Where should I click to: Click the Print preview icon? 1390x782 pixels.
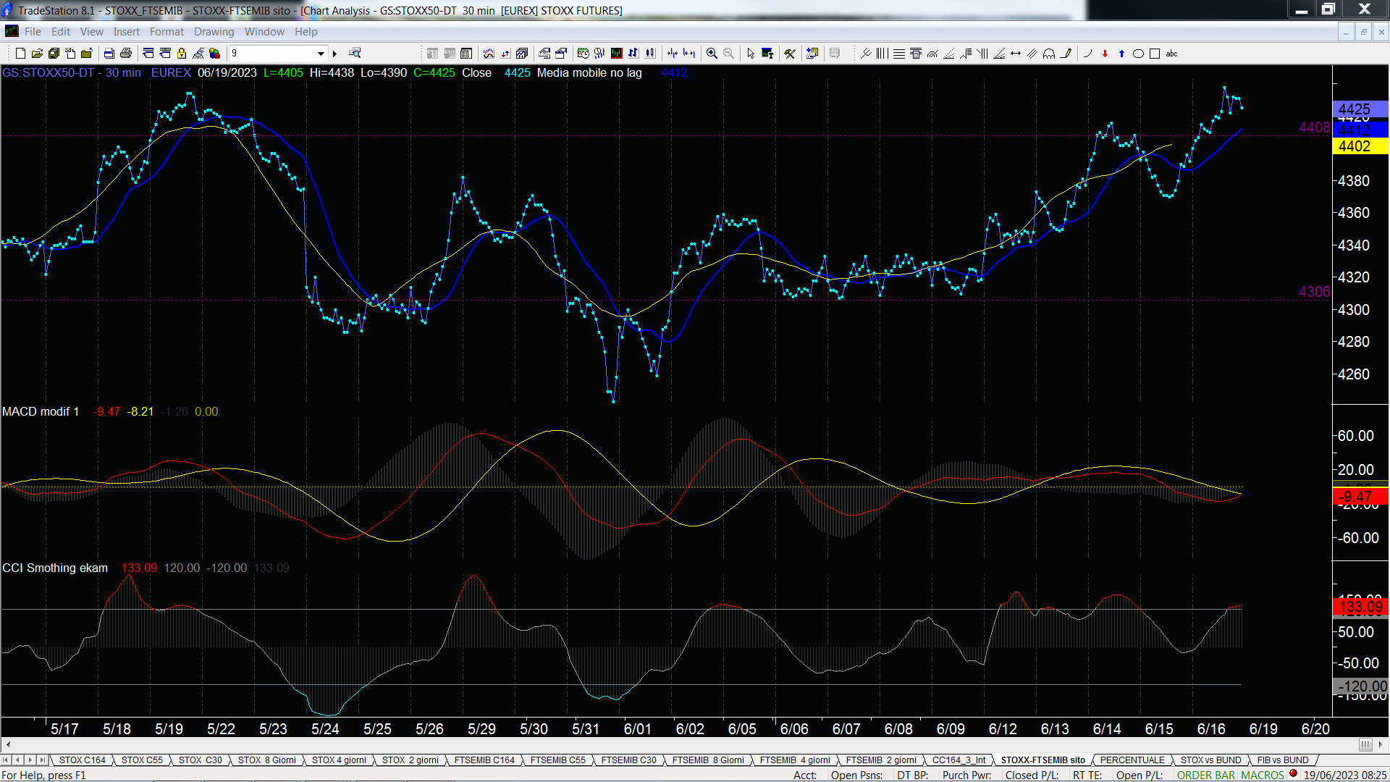(x=109, y=54)
